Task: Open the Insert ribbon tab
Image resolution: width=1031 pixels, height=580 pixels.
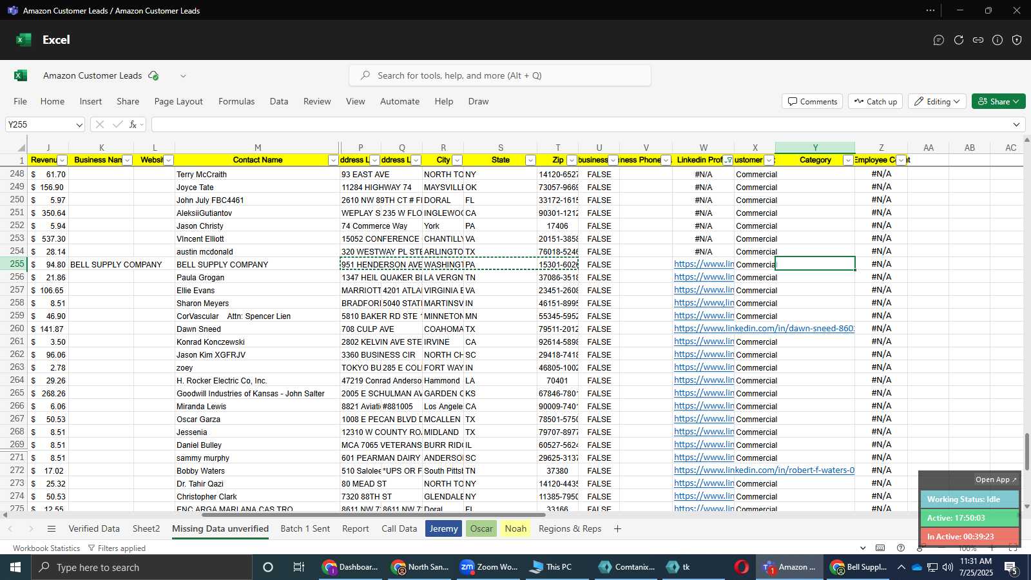Action: [x=91, y=101]
